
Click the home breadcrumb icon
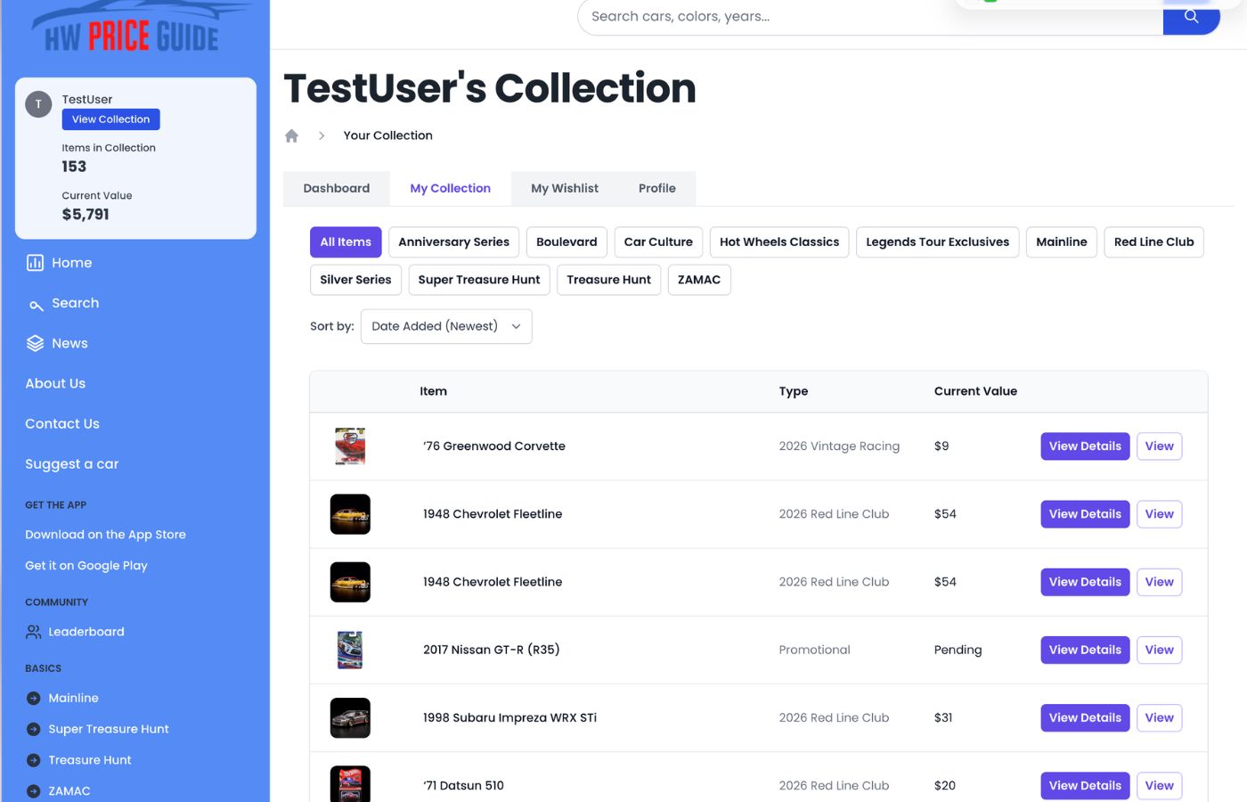click(291, 135)
